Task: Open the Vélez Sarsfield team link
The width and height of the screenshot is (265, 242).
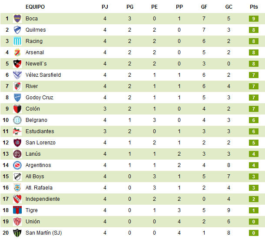Action: pyautogui.click(x=43, y=75)
